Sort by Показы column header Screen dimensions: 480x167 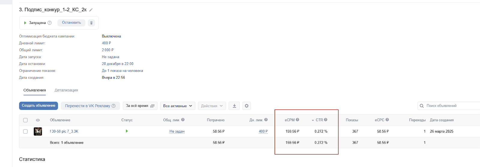[x=352, y=120]
